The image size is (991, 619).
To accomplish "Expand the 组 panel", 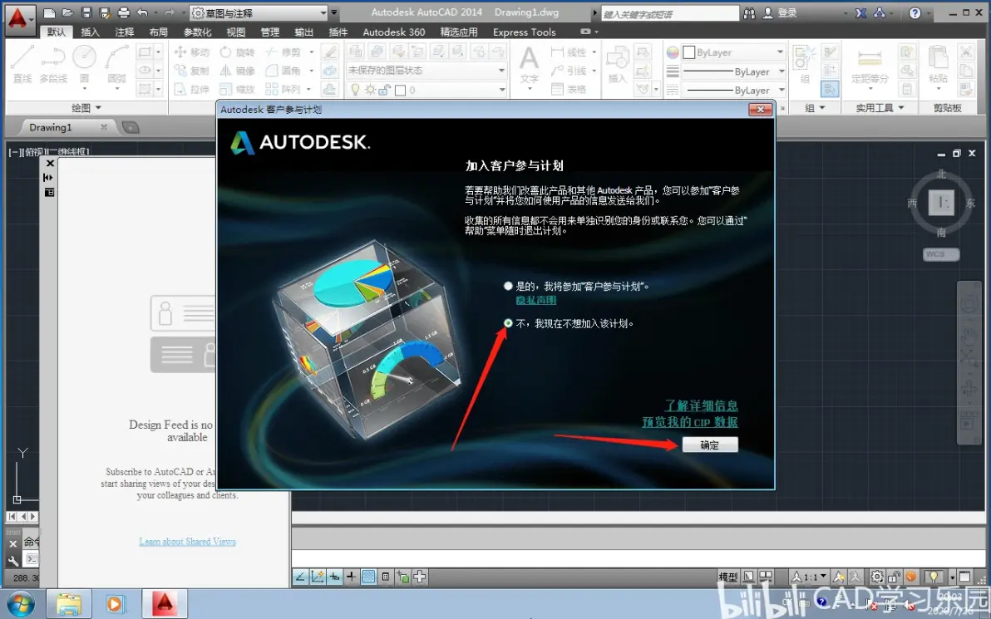I will click(815, 108).
